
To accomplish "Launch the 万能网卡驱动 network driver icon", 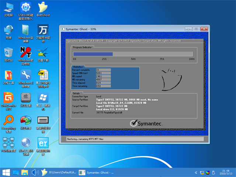I will click(x=43, y=29).
